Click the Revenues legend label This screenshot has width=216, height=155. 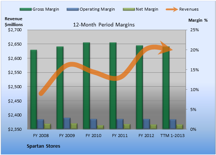point(189,10)
